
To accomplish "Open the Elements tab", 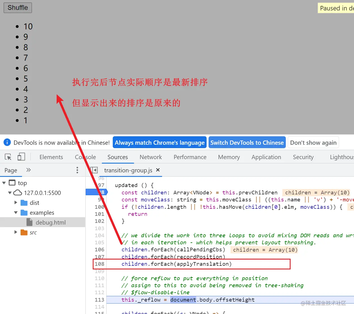I will (x=51, y=157).
